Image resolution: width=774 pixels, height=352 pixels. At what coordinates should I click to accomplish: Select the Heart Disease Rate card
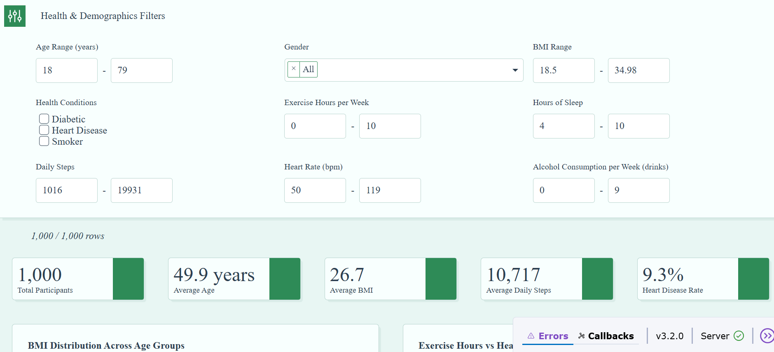[x=703, y=279]
